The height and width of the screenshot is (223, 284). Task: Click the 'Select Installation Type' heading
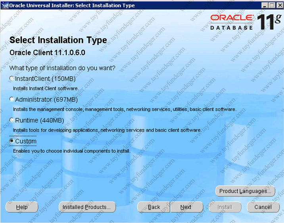pyautogui.click(x=58, y=40)
